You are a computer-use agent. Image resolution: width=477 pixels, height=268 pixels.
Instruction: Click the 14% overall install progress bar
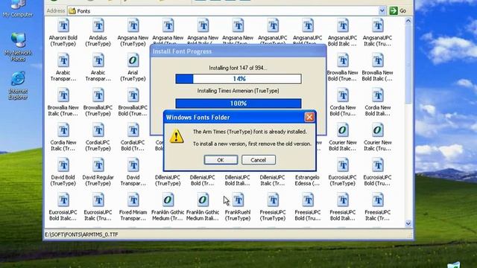[x=238, y=79]
